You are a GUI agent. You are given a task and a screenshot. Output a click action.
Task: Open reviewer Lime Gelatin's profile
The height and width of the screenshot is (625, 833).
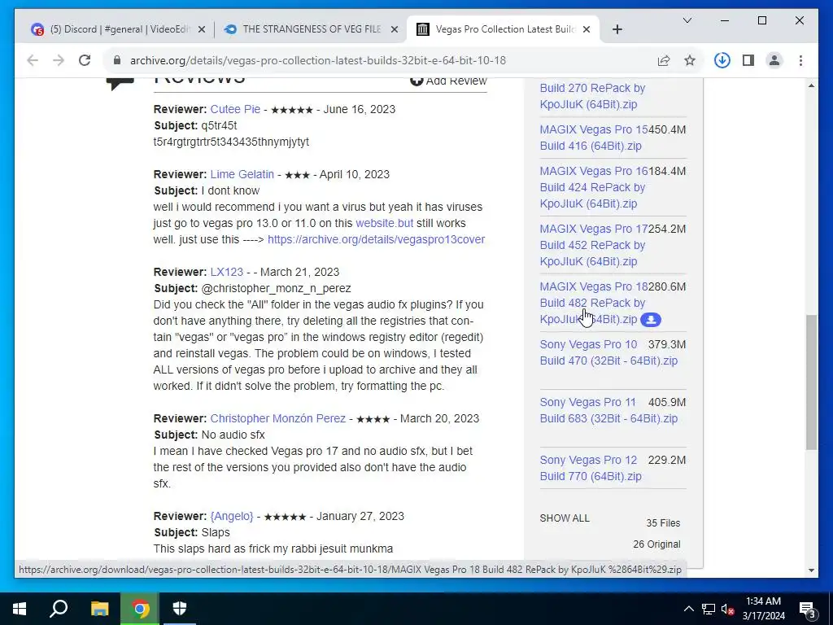[242, 174]
